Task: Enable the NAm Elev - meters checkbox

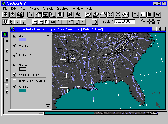Action: [15, 81]
